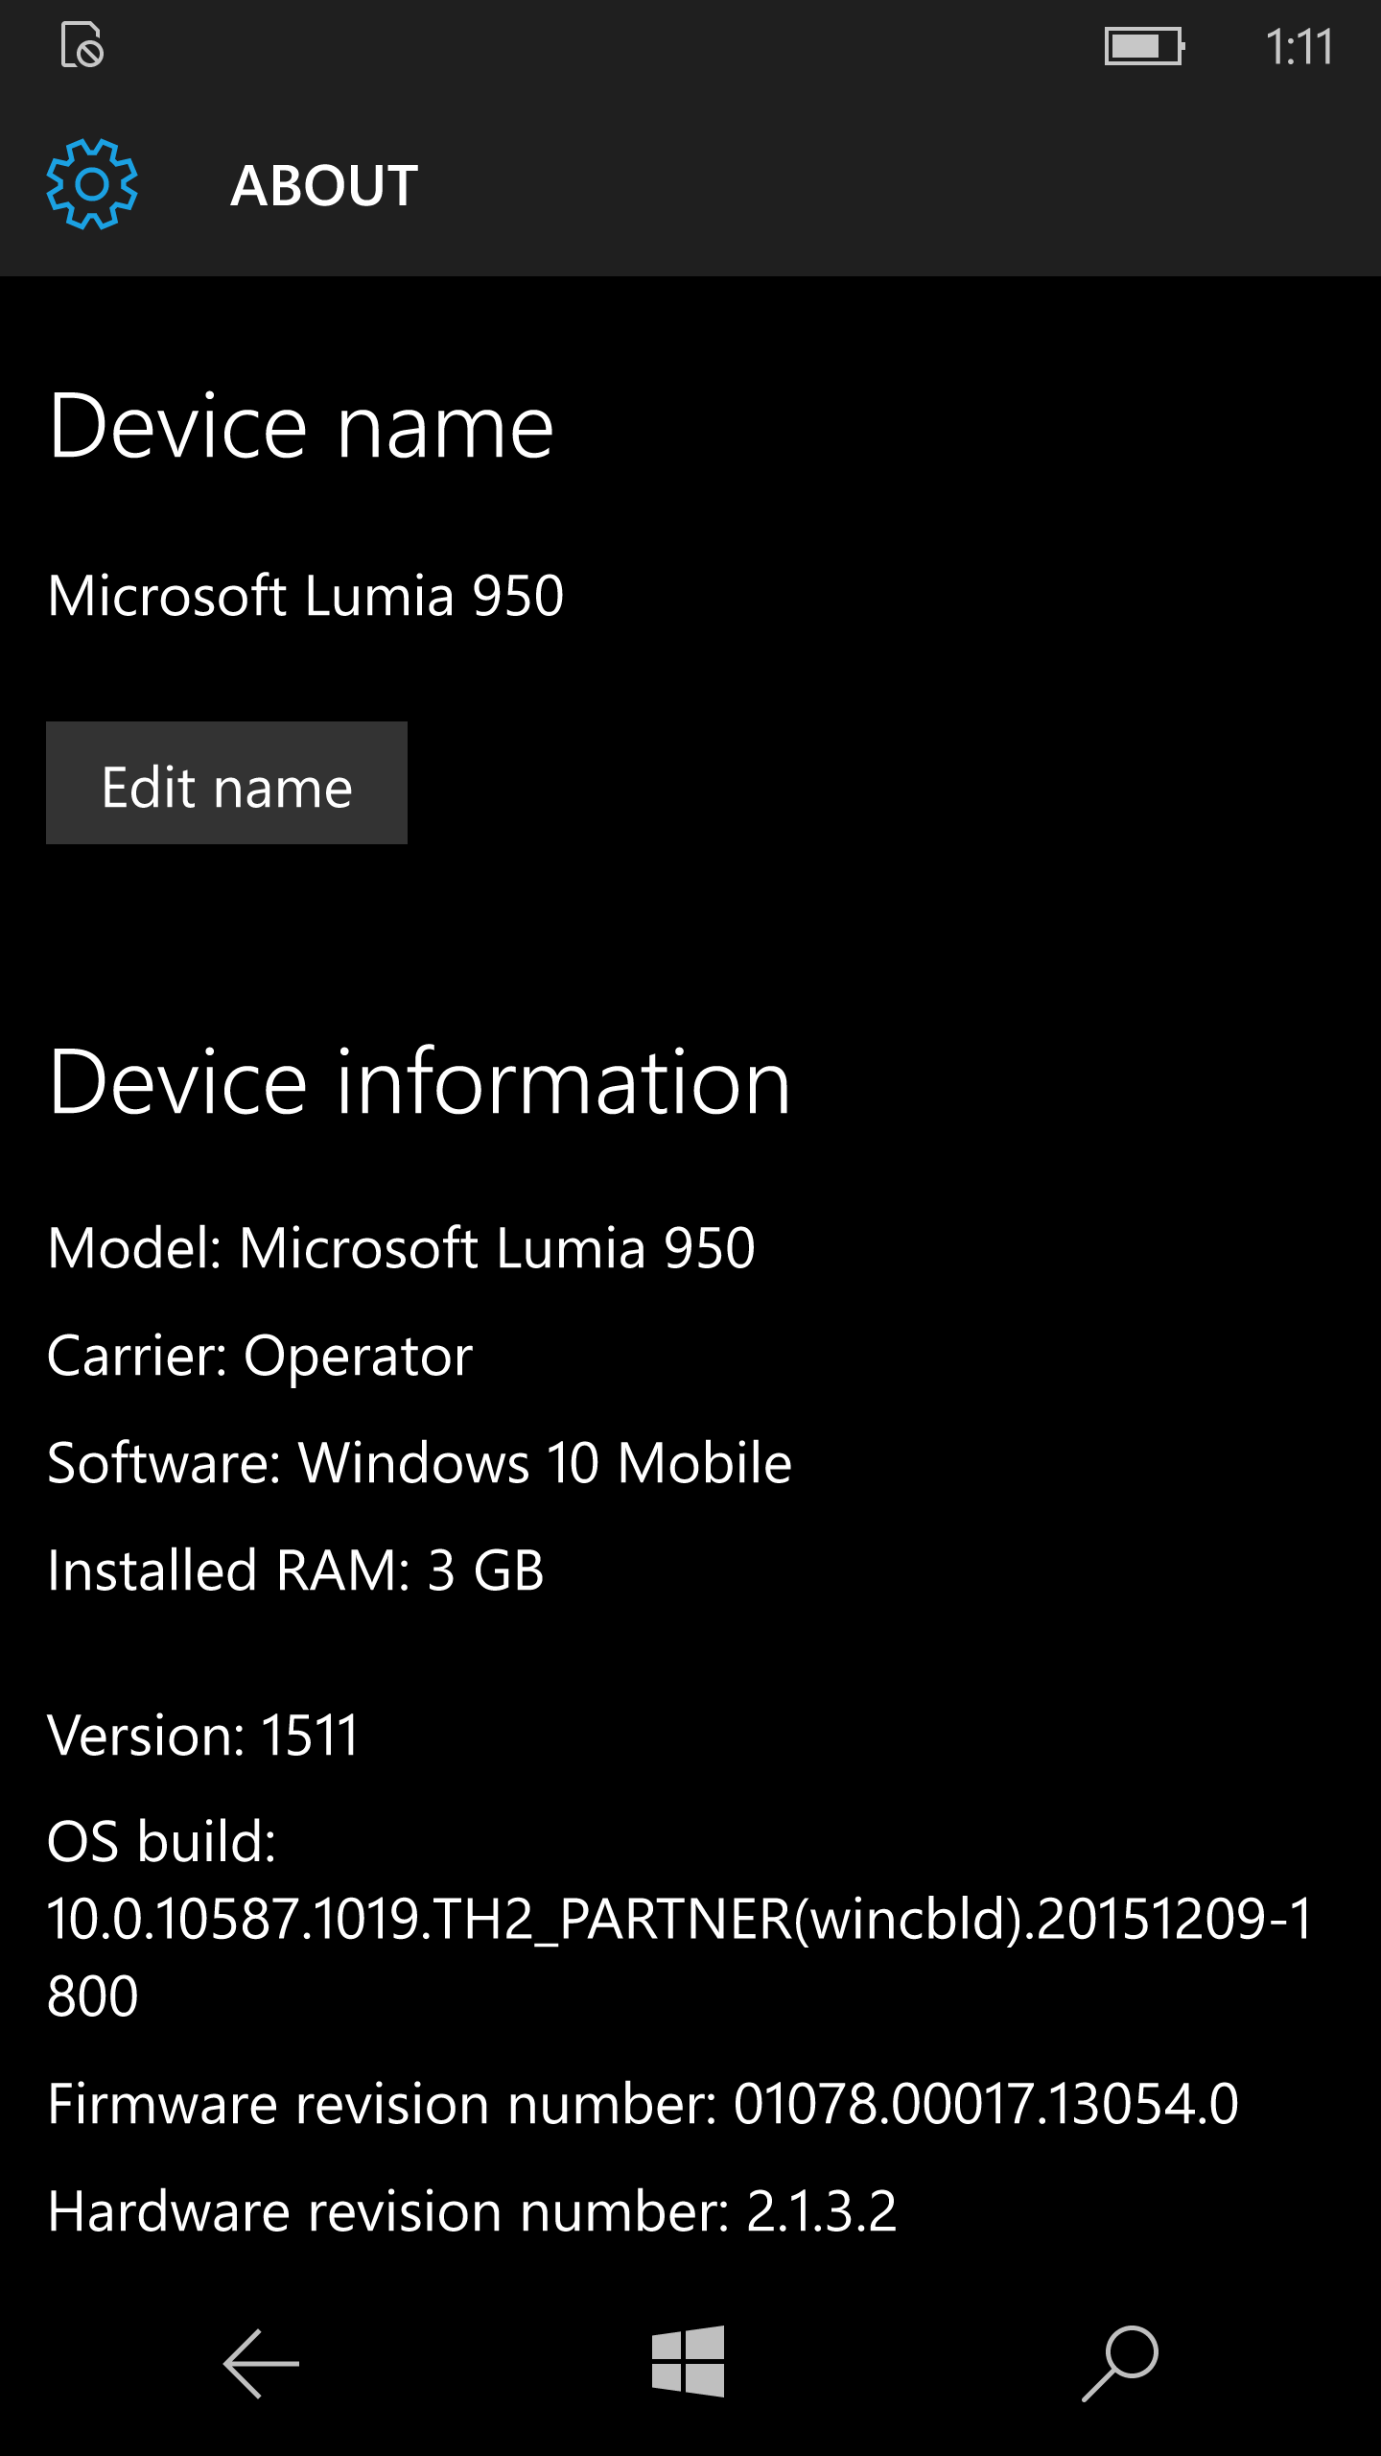
Task: Tap the clock showing 1:11
Action: tap(1299, 46)
